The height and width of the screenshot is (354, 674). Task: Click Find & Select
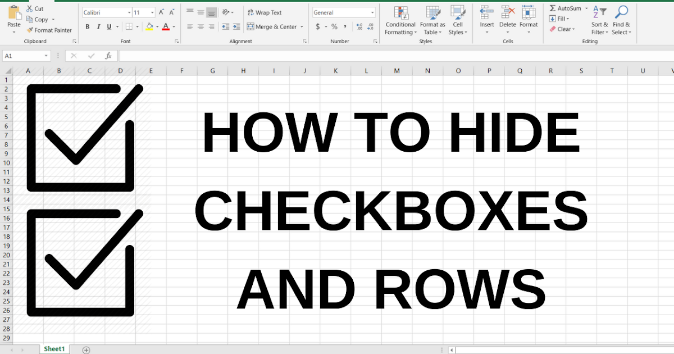pos(621,21)
